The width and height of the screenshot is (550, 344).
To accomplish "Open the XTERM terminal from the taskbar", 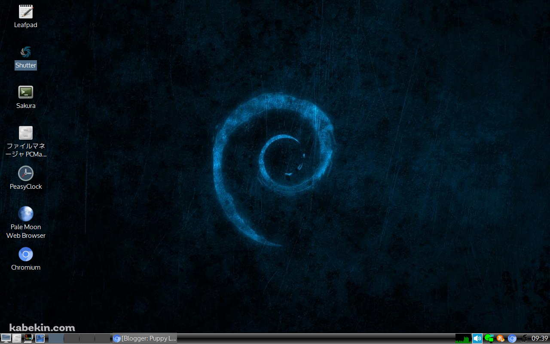I will (28, 338).
